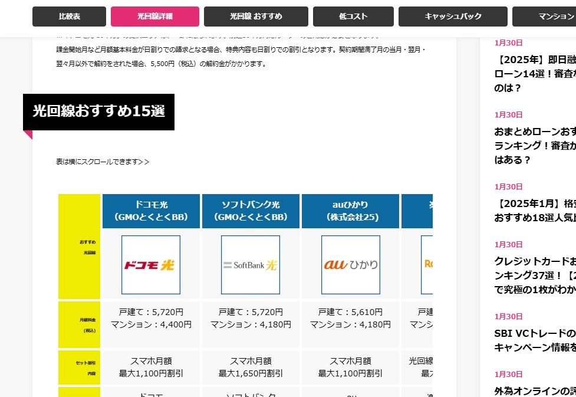Image resolution: width=576 pixels, height=397 pixels.
Task: Click the 光回線おすすめ15選 heading
Action: pos(99,111)
